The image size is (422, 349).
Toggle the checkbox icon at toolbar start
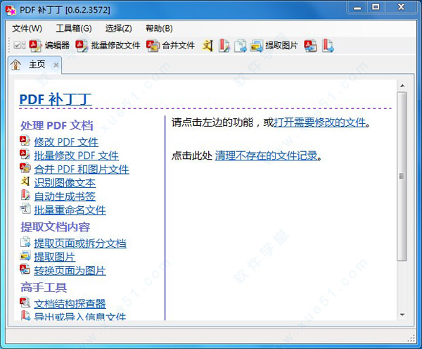tap(20, 45)
